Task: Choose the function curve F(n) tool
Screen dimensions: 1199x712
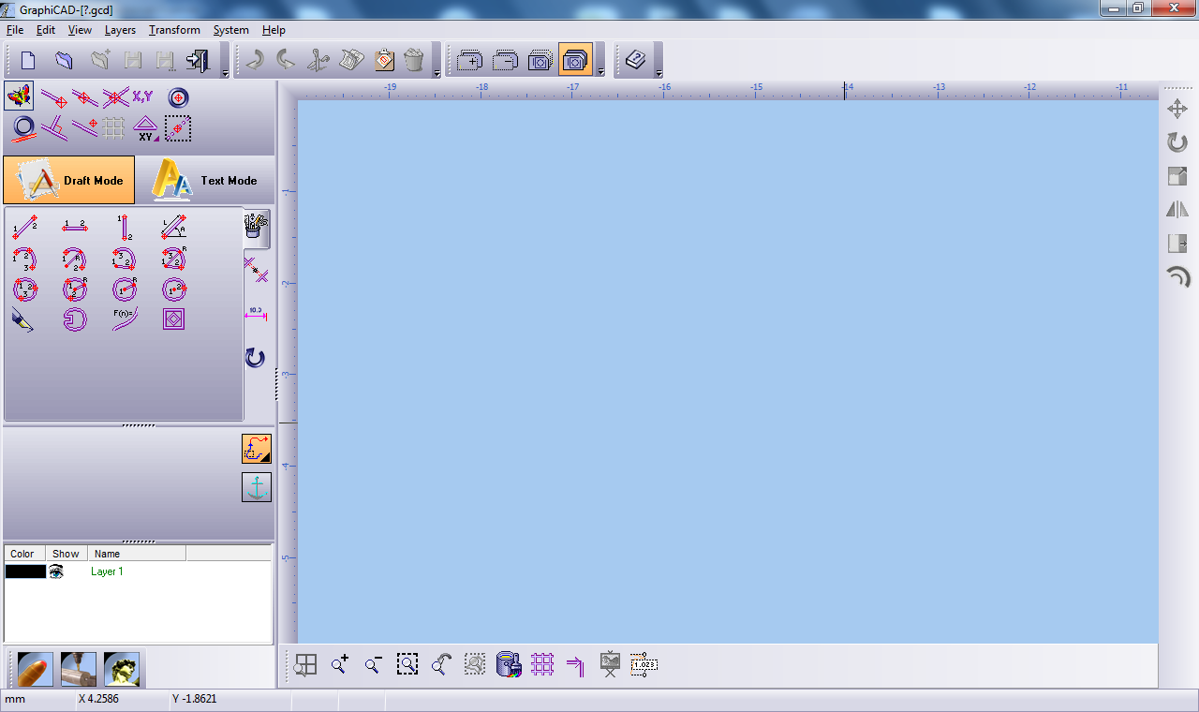Action: click(x=125, y=319)
